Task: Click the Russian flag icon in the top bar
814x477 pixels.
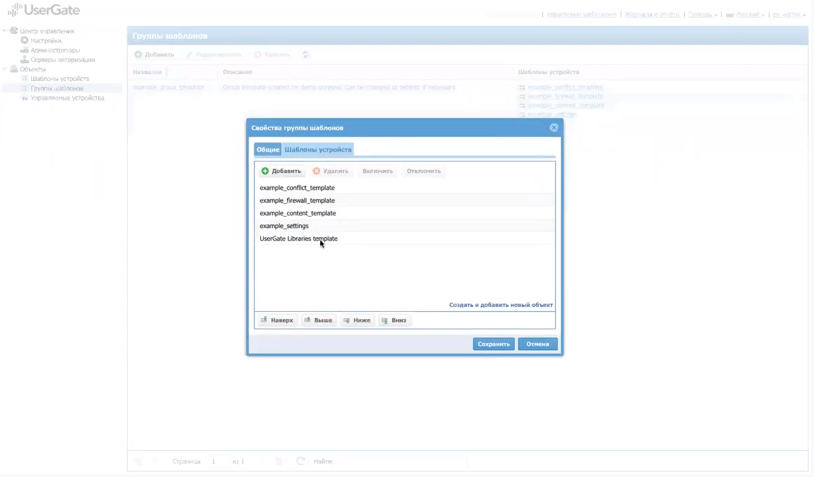Action: [x=729, y=15]
